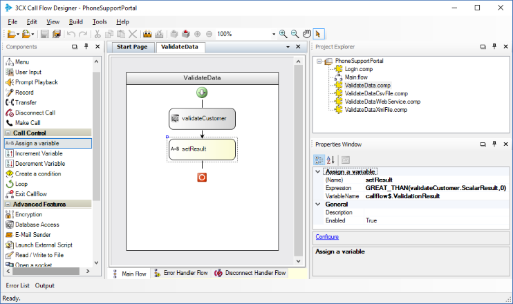This screenshot has height=304, width=513.
Task: Switch to Disconnect Handler Flow tab
Action: (250, 273)
